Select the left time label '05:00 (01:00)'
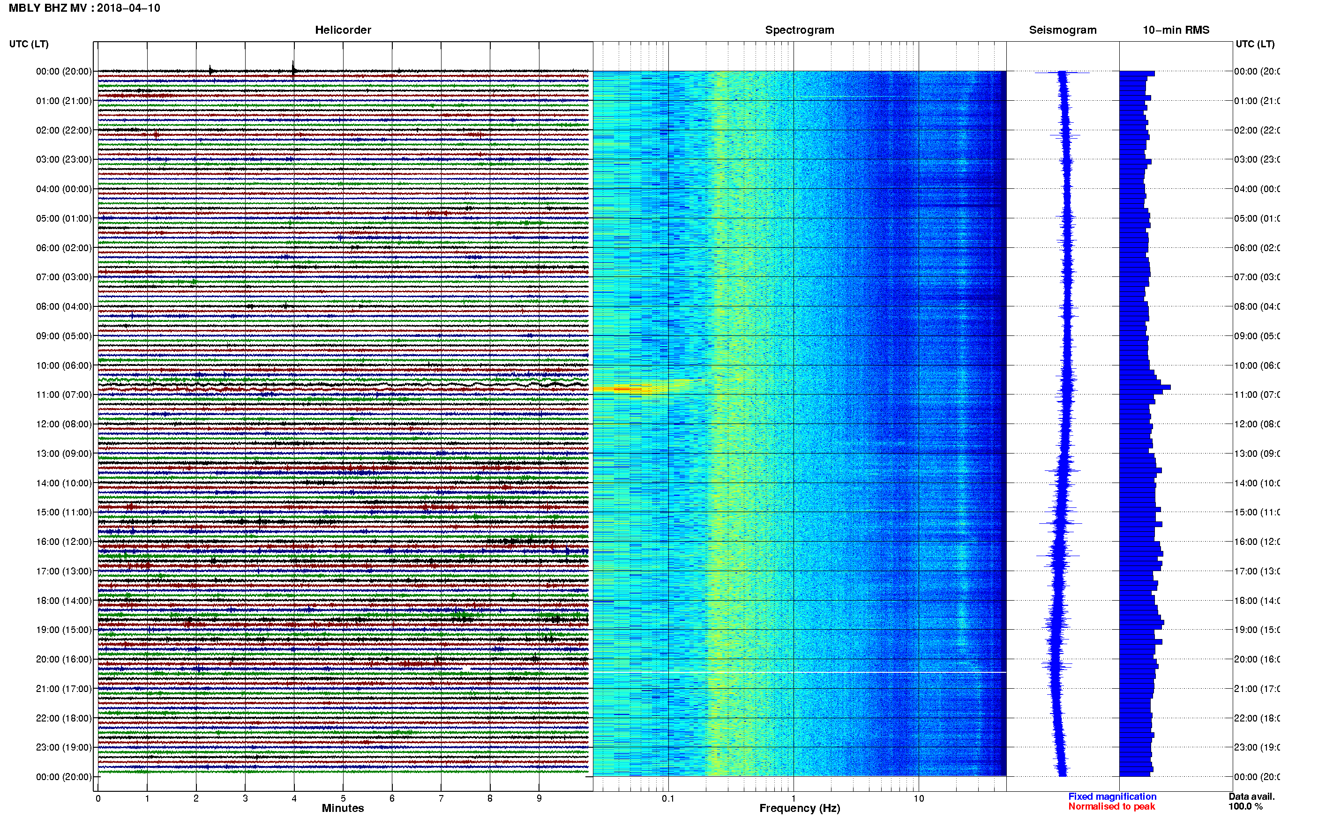Viewport: 1333px width, 833px height. pos(63,218)
